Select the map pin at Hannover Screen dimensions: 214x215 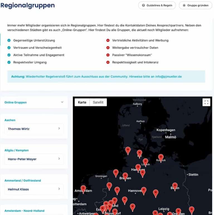coord(144,190)
